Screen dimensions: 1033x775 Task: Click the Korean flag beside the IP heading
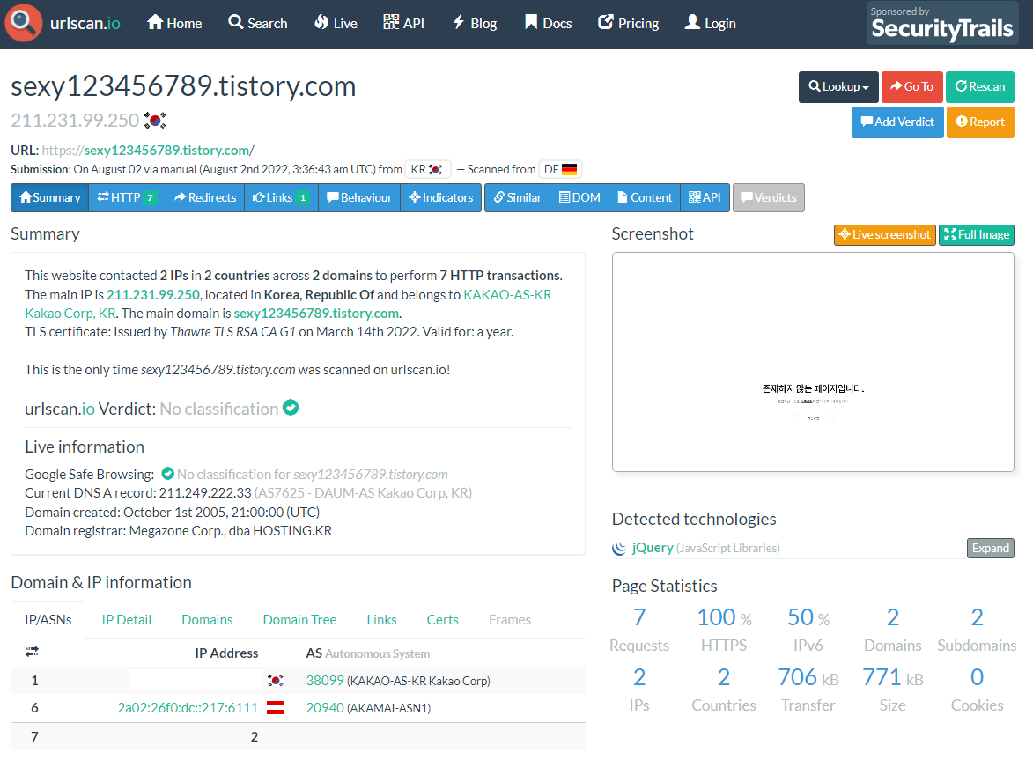click(155, 121)
